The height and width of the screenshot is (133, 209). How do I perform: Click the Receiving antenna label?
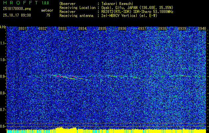(76, 16)
